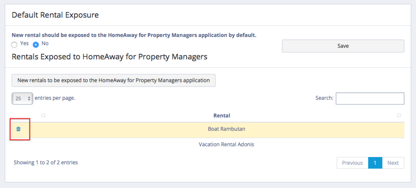416x188 pixels.
Task: Click small square icon at header's right end
Action: click(399, 115)
